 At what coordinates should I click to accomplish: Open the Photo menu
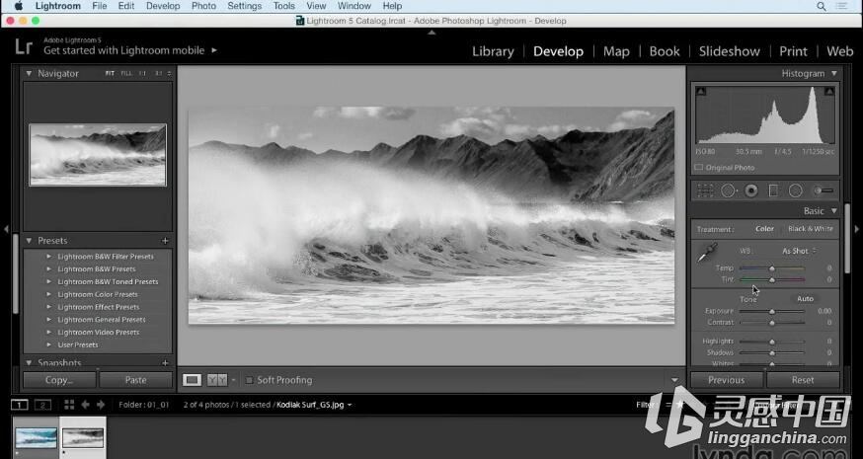coord(203,6)
